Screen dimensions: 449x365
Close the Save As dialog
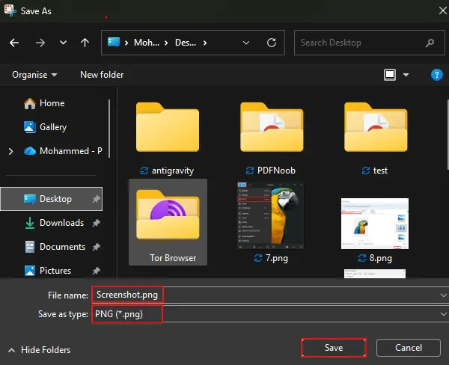coord(442,11)
